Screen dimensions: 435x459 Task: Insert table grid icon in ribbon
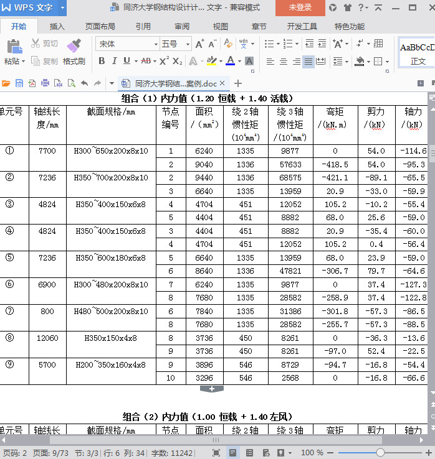click(378, 44)
